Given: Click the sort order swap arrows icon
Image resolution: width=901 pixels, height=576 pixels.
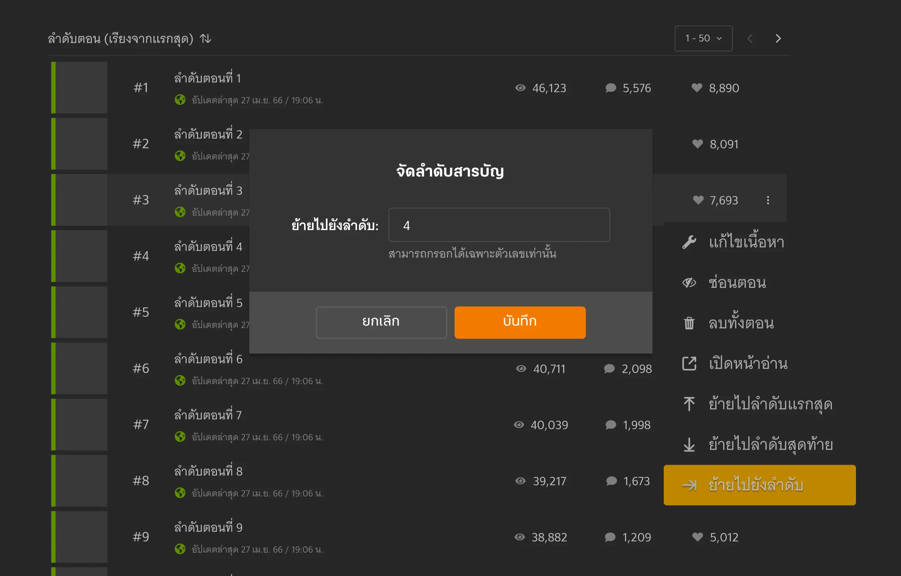Looking at the screenshot, I should click(205, 38).
